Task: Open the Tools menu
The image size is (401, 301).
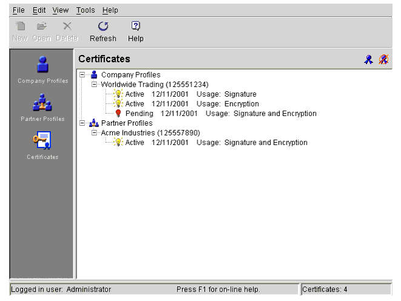Action: click(x=85, y=10)
